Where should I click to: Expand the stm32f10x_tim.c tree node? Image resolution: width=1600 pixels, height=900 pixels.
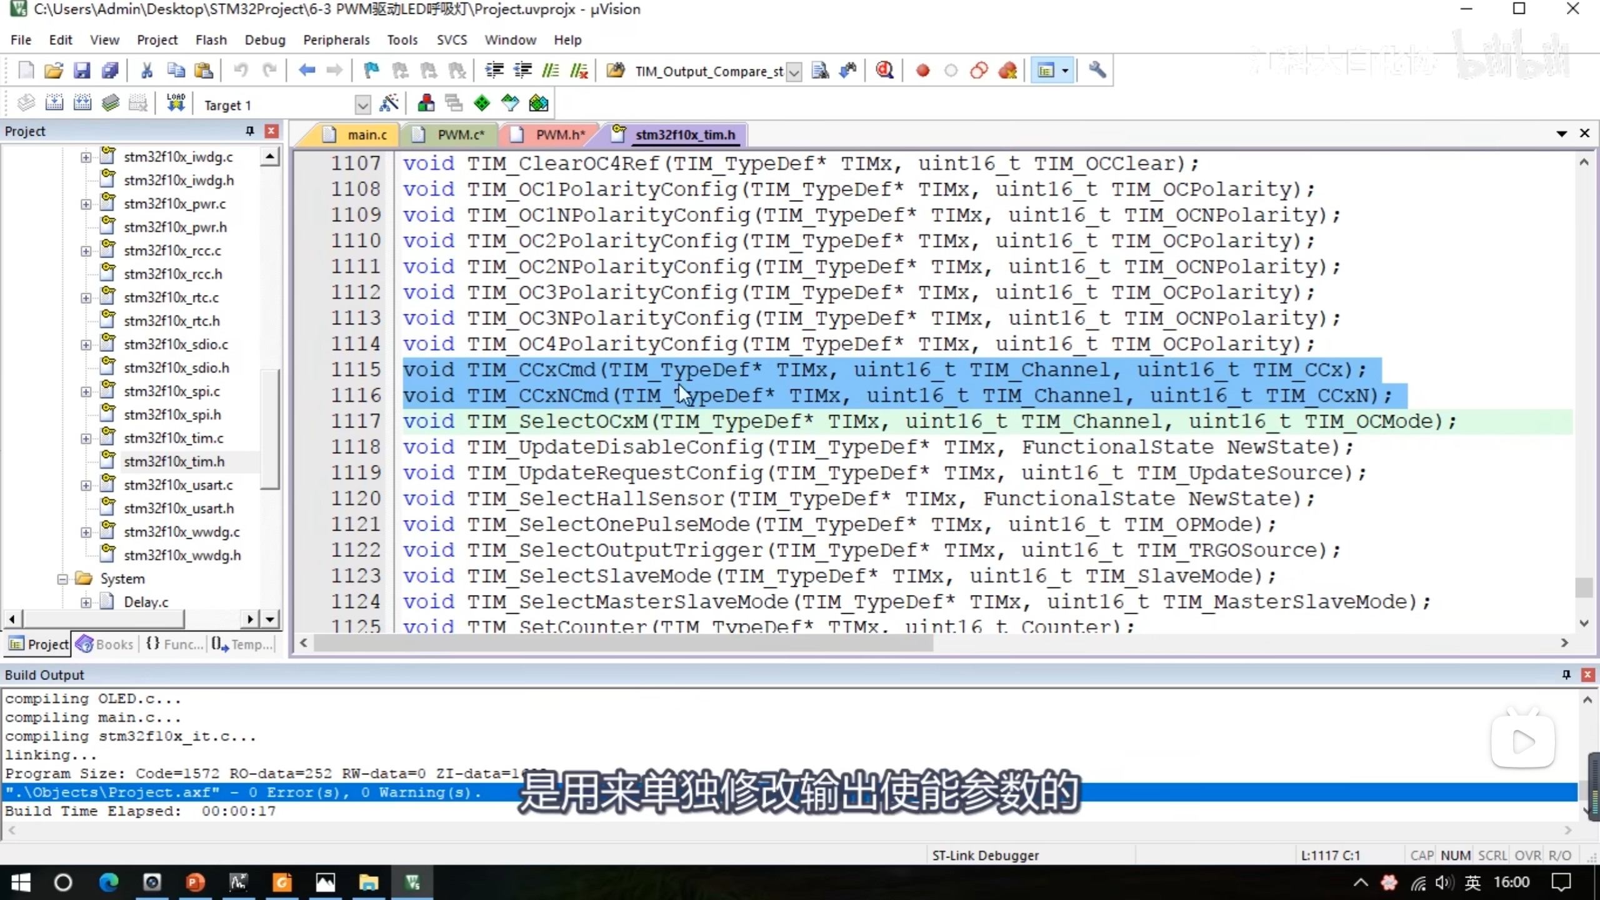[86, 438]
